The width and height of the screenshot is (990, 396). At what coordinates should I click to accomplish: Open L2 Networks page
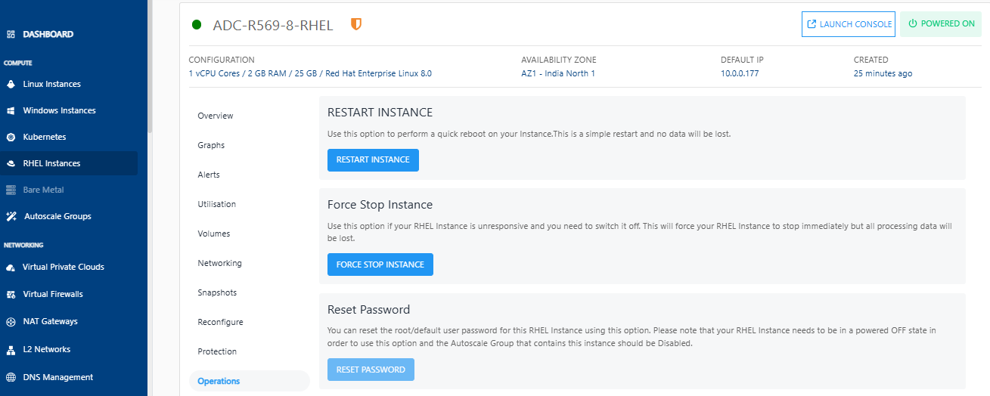(x=47, y=350)
